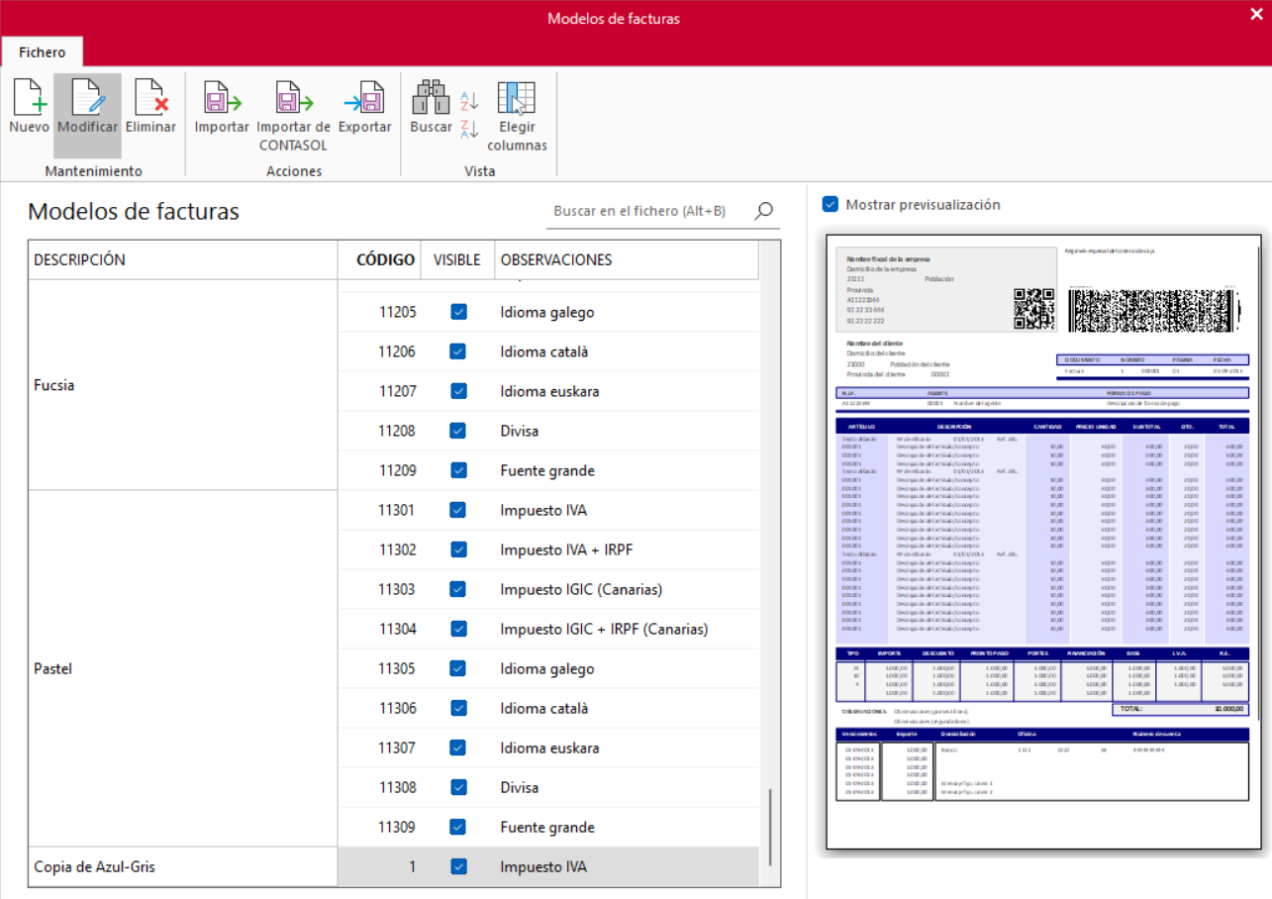Click code cell 1 of Copia de Azul-Gris
The width and height of the screenshot is (1272, 899).
(x=380, y=866)
